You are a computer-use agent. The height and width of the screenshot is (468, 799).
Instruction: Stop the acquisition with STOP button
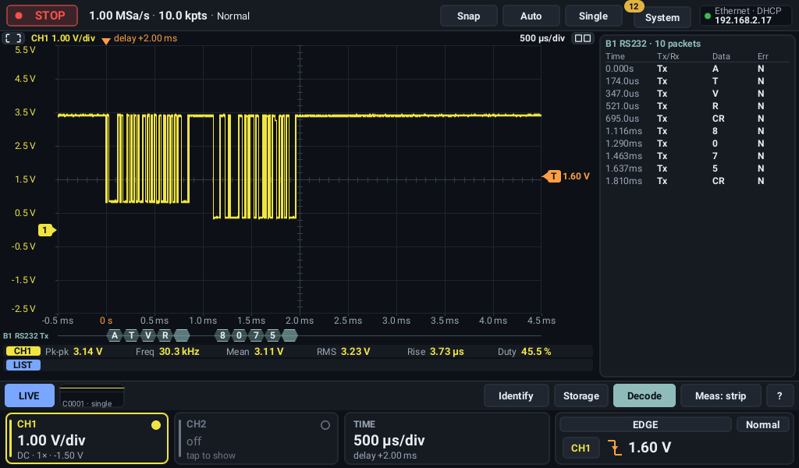pos(42,16)
